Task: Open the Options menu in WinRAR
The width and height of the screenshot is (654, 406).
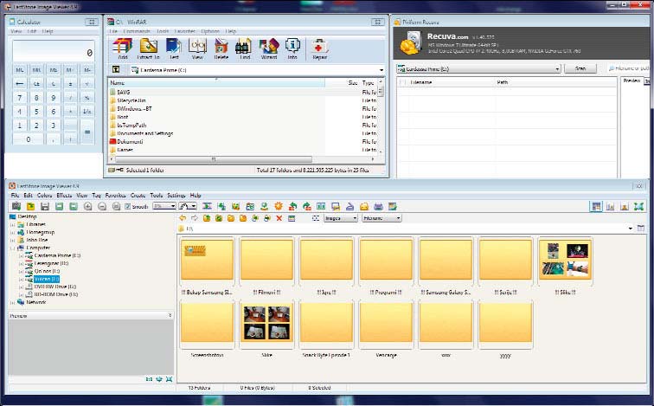Action: pyautogui.click(x=210, y=31)
